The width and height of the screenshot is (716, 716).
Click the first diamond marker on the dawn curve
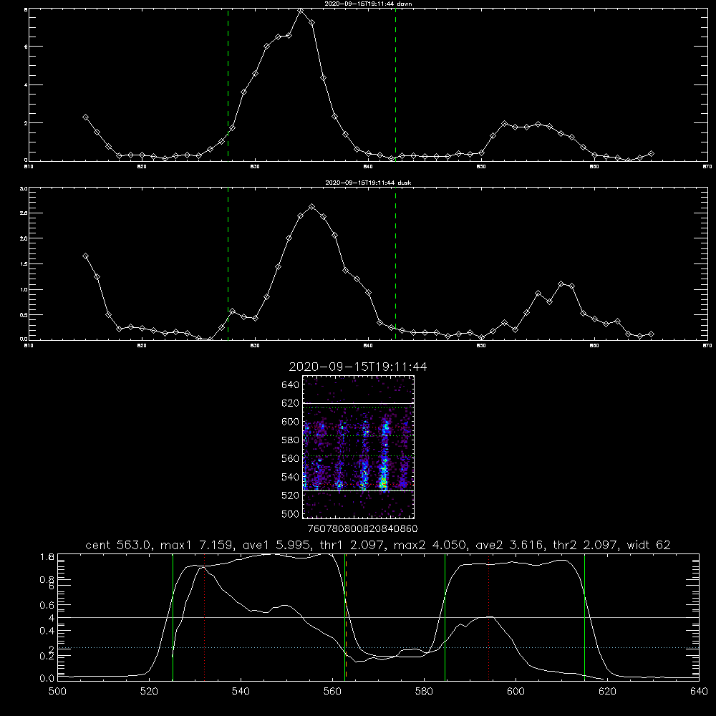85,117
